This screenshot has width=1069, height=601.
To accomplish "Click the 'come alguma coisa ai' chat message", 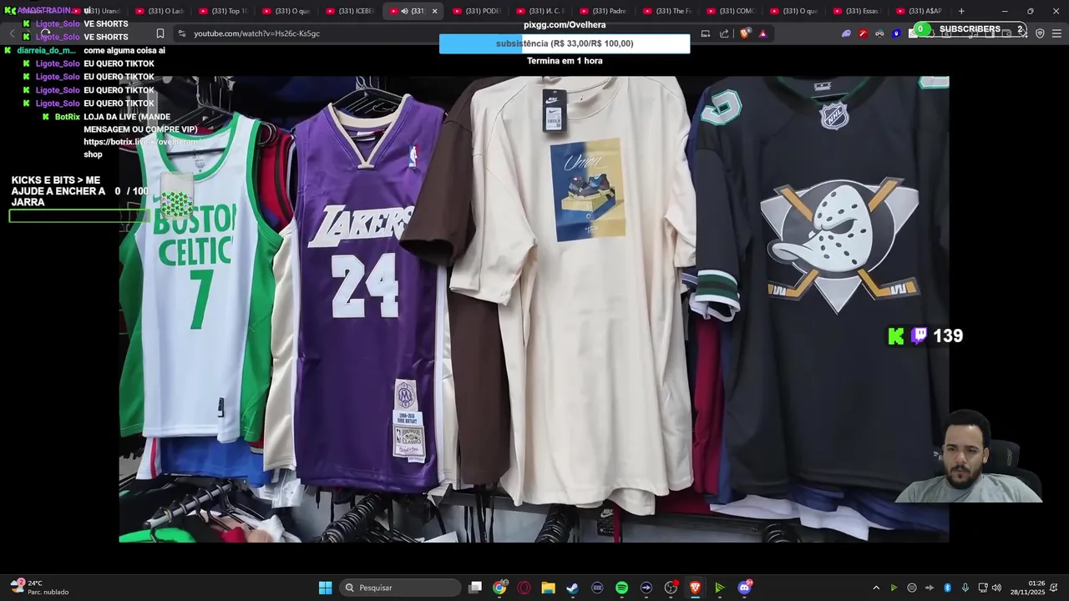I will 124,50.
